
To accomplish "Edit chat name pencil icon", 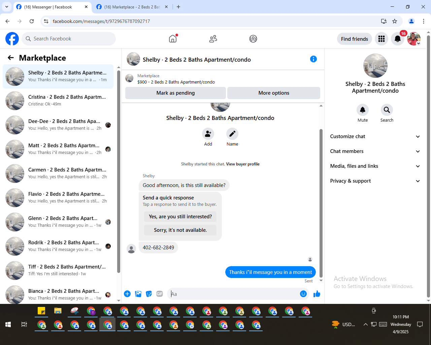I will [x=232, y=134].
